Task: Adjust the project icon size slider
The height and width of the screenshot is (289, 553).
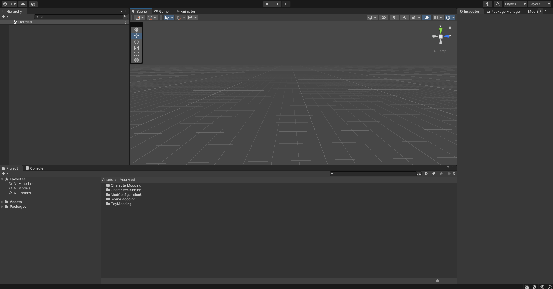Action: tap(438, 281)
